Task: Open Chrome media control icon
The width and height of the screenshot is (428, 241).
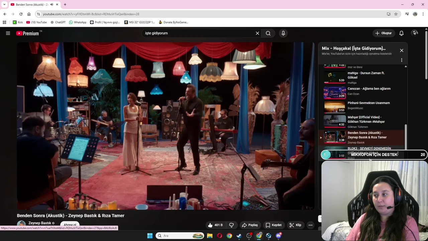Action: 407,14
